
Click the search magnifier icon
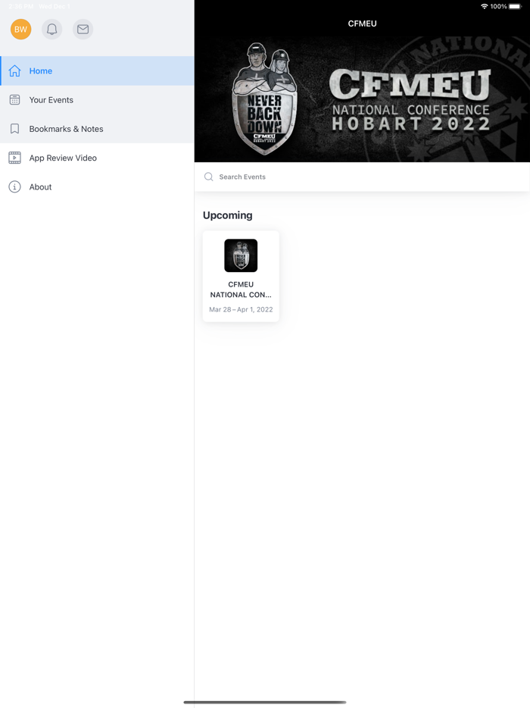click(208, 177)
